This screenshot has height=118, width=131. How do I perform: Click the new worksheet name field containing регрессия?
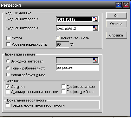click(x=77, y=68)
